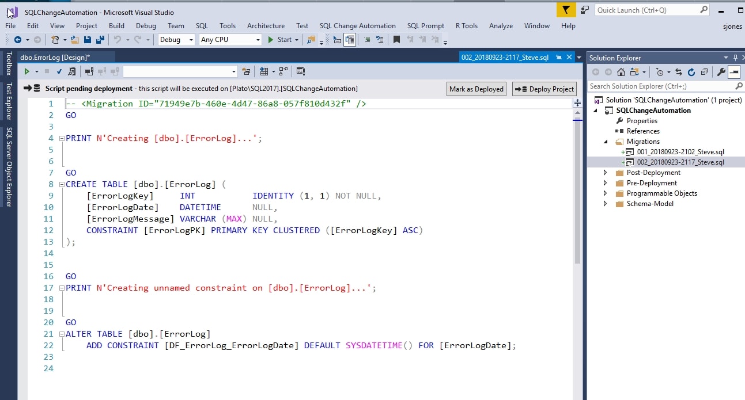The height and width of the screenshot is (400, 745).
Task: Open the Any CPU platform dropdown
Action: 230,40
